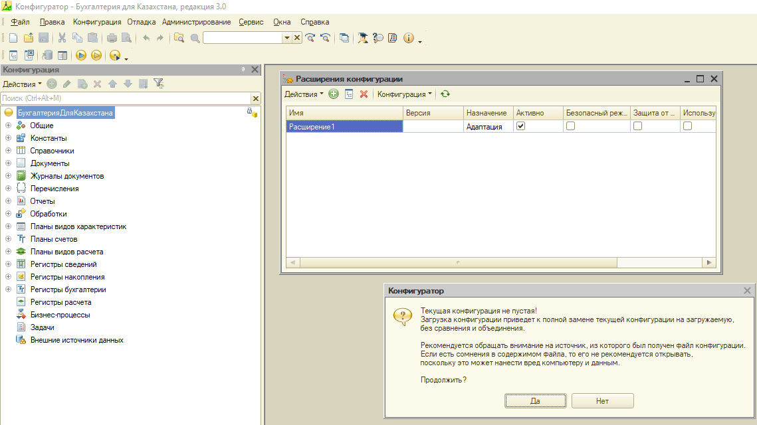The width and height of the screenshot is (757, 425).
Task: Click Move down arrow in Configuration panel
Action: [128, 84]
